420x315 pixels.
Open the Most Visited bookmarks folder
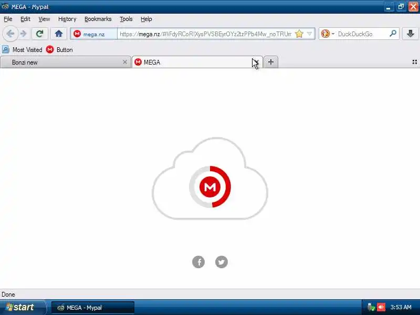tap(22, 50)
